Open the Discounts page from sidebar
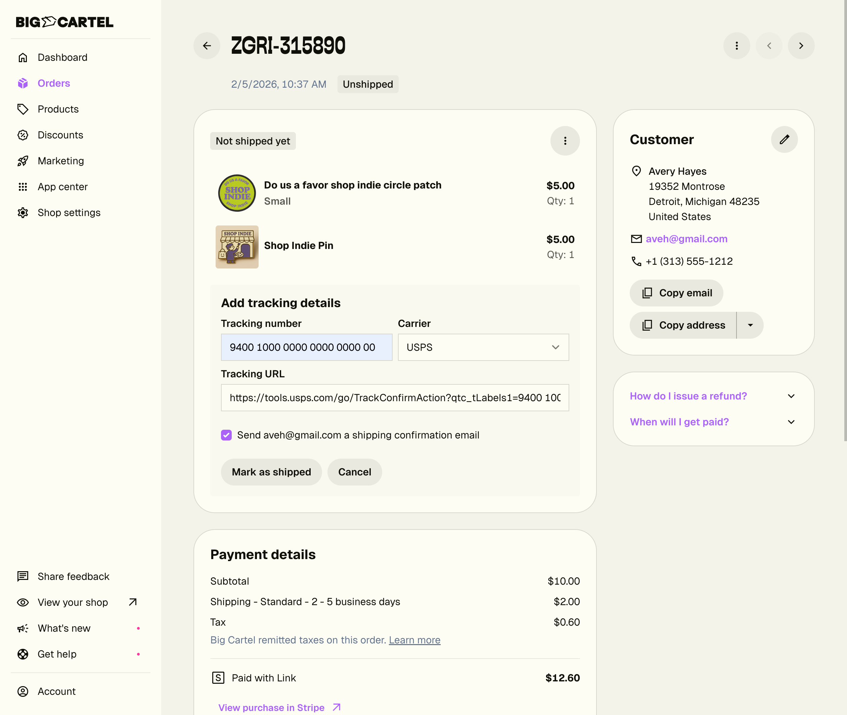This screenshot has height=715, width=847. [60, 135]
